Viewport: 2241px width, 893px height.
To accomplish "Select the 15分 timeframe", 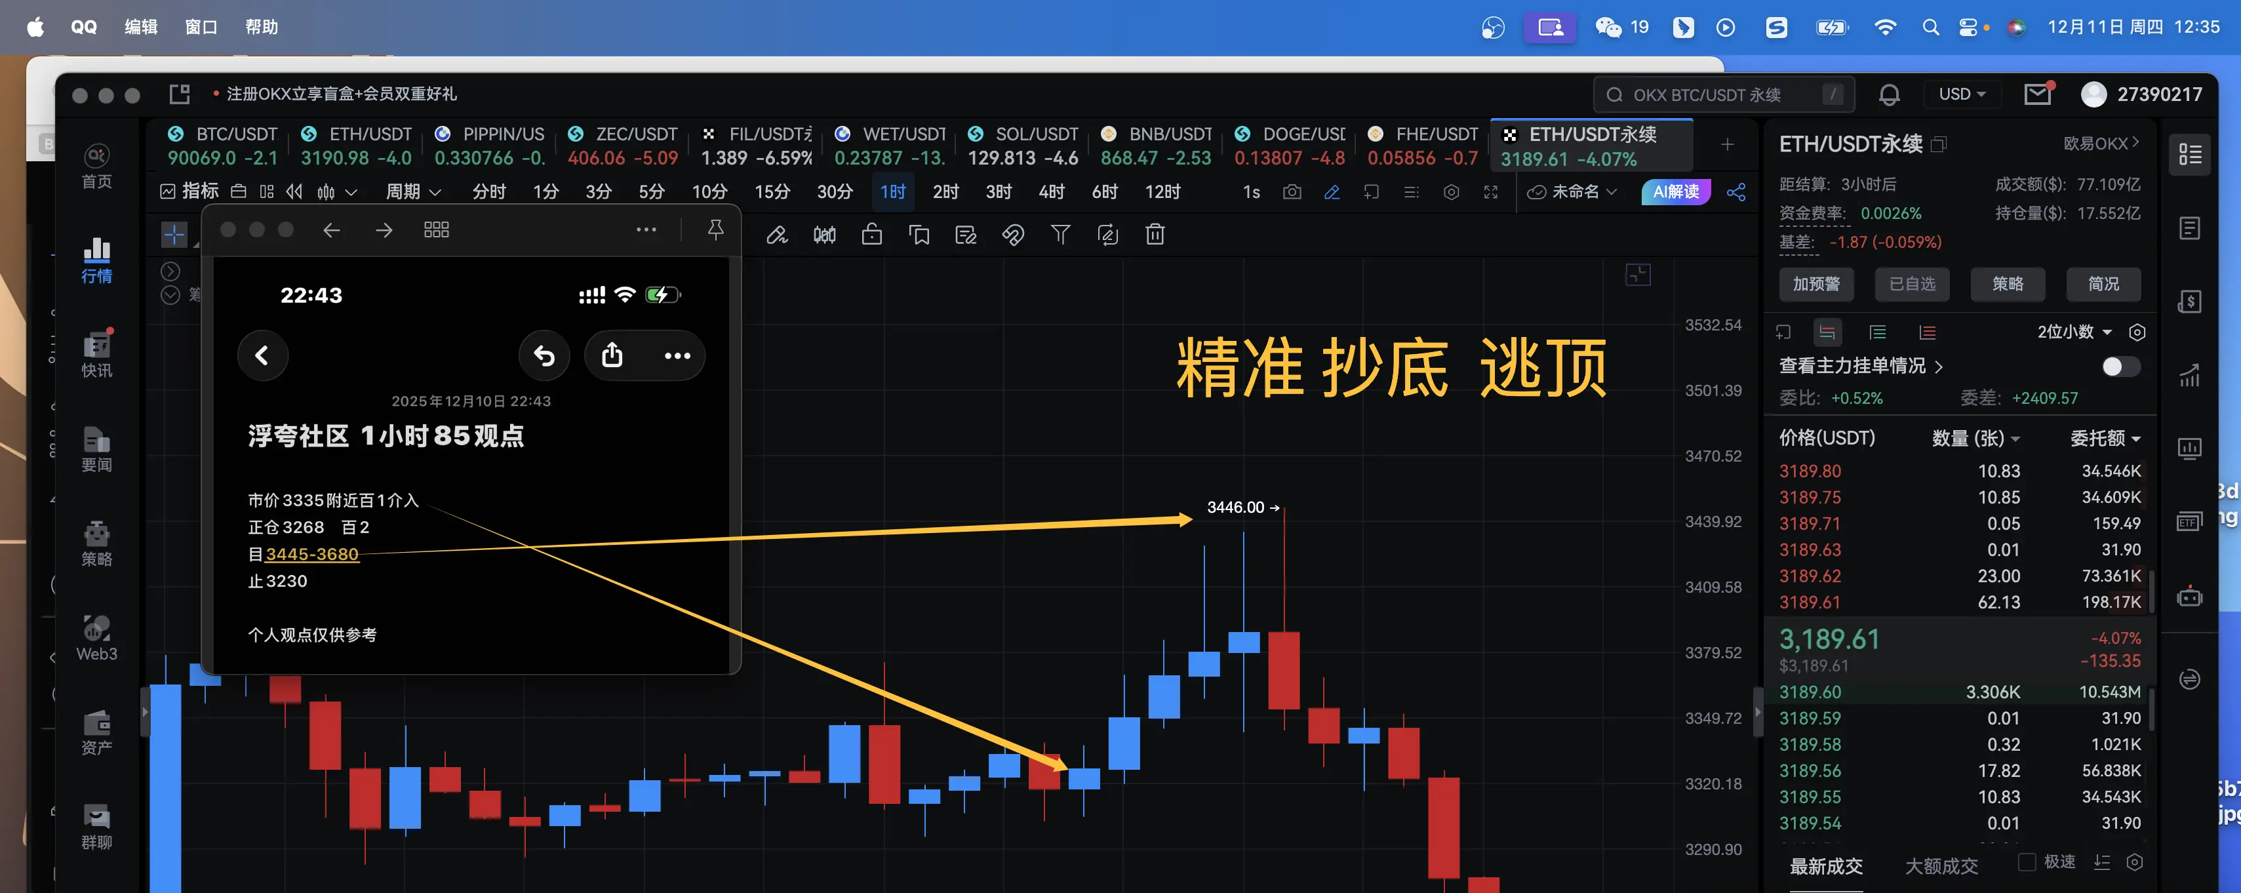I will pyautogui.click(x=772, y=191).
